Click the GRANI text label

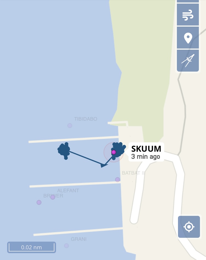tap(79, 239)
